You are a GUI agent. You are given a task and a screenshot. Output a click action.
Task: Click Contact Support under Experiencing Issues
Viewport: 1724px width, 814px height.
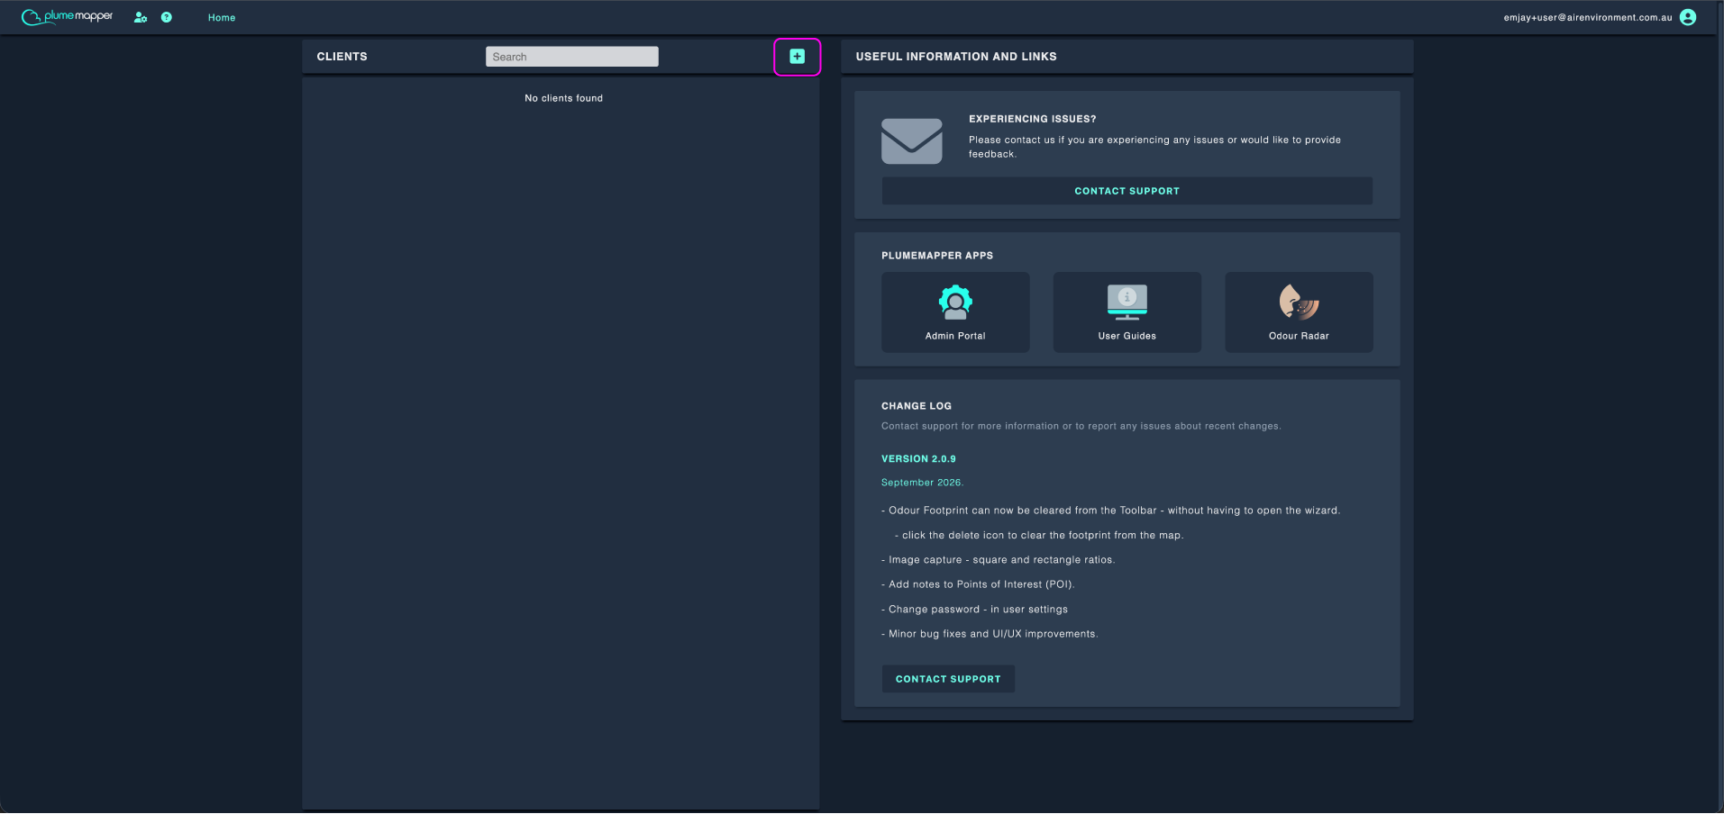tap(1127, 191)
